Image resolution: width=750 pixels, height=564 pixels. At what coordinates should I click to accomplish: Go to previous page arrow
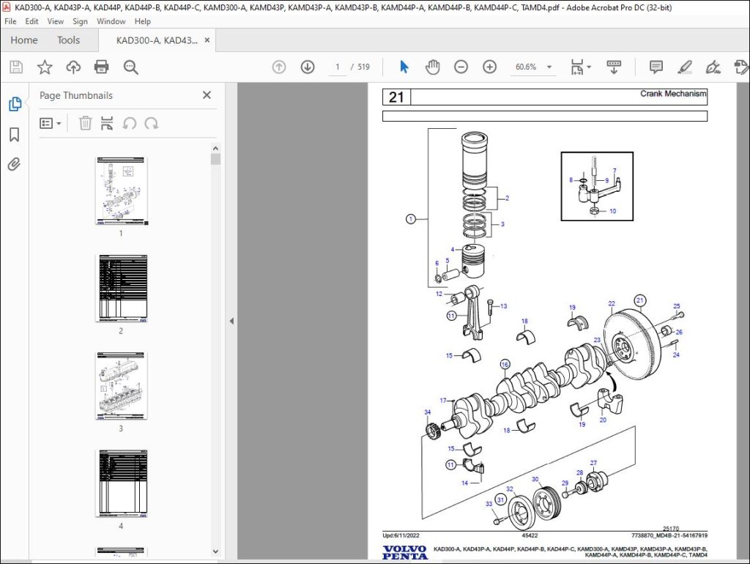(x=279, y=67)
